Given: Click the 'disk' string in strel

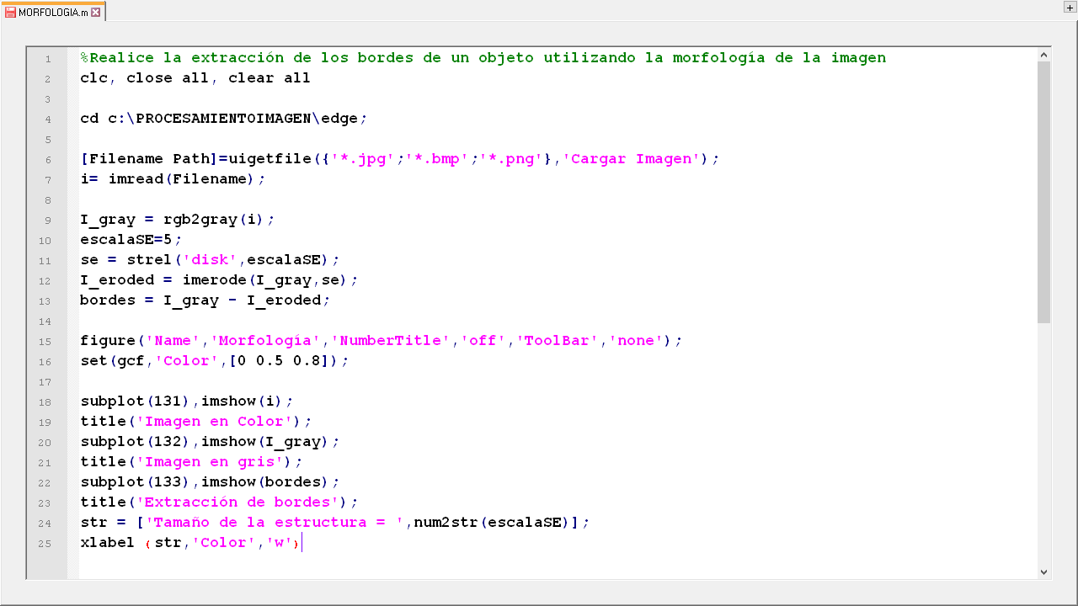Looking at the screenshot, I should click(211, 260).
